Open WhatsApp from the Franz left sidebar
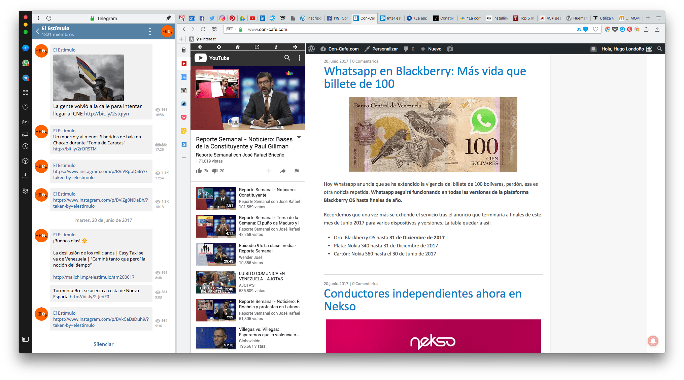 [x=25, y=63]
